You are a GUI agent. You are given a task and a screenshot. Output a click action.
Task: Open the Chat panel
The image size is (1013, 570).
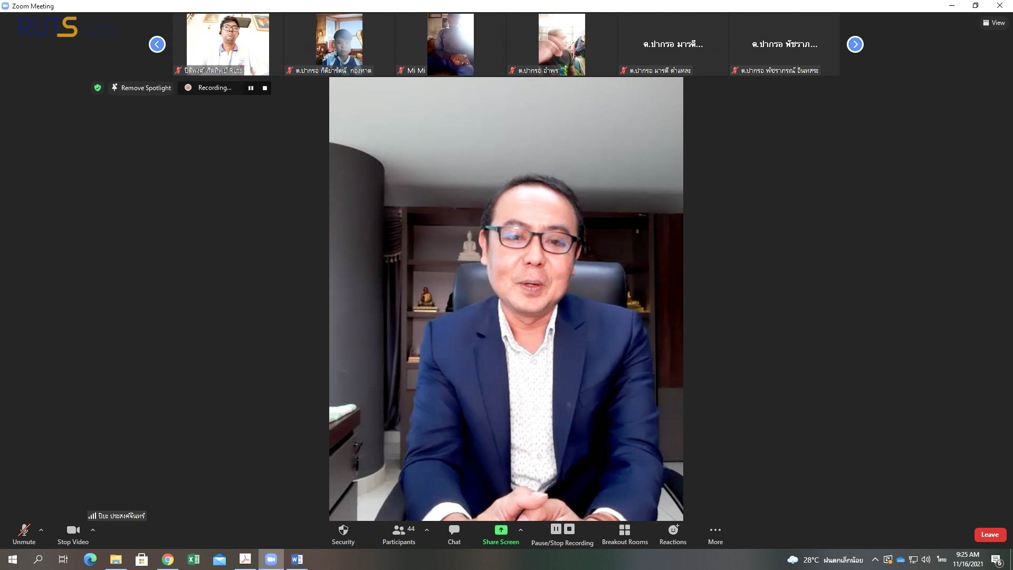point(454,534)
